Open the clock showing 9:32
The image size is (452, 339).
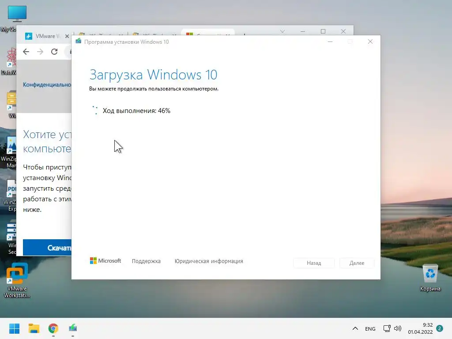click(420, 328)
